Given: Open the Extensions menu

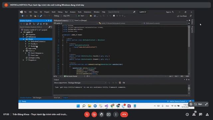Looking at the screenshot, I should (x=88, y=12).
